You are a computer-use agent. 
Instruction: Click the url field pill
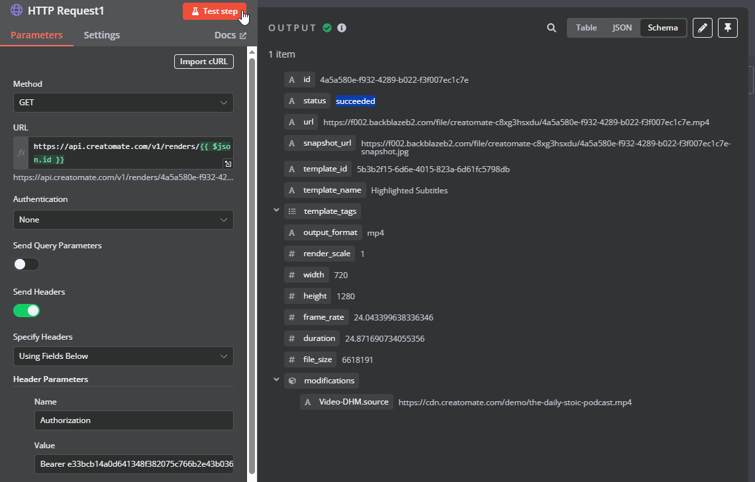point(301,122)
